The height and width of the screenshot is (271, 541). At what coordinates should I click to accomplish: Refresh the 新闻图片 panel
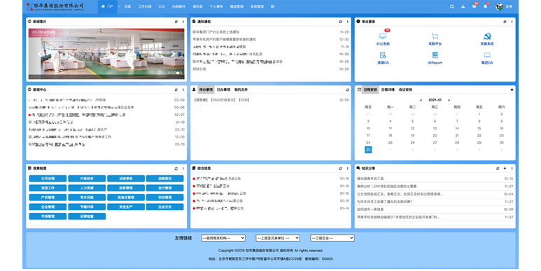(176, 22)
